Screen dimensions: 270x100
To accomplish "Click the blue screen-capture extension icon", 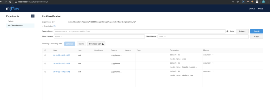I will tap(243, 2).
